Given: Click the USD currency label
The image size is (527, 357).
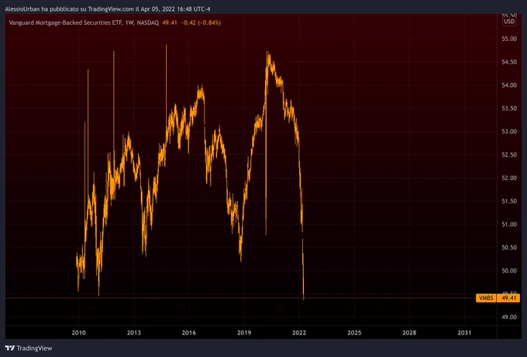Looking at the screenshot, I should 509,22.
